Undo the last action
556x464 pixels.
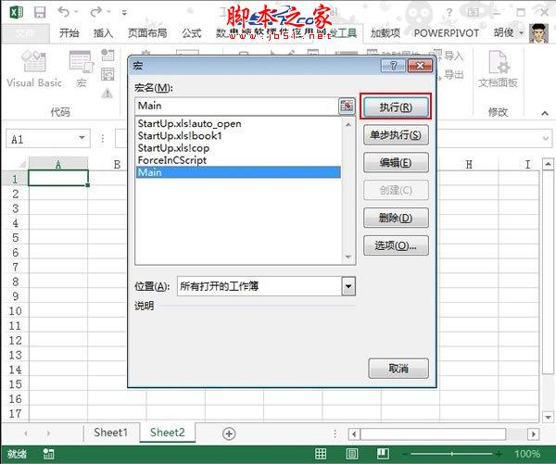[x=64, y=12]
